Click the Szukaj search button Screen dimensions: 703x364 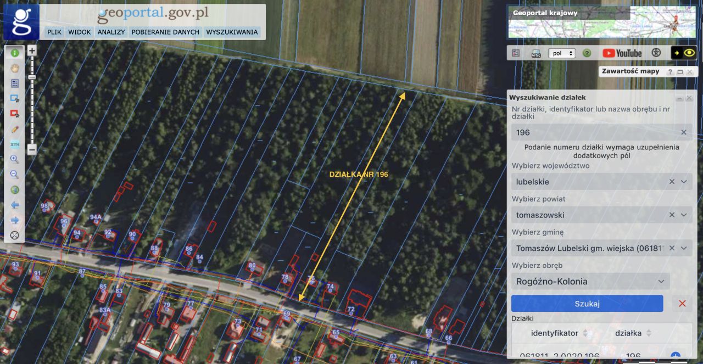[x=587, y=304]
